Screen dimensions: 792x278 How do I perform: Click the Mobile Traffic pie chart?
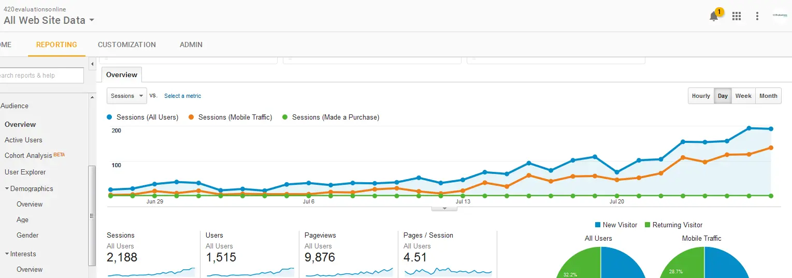[704, 262]
